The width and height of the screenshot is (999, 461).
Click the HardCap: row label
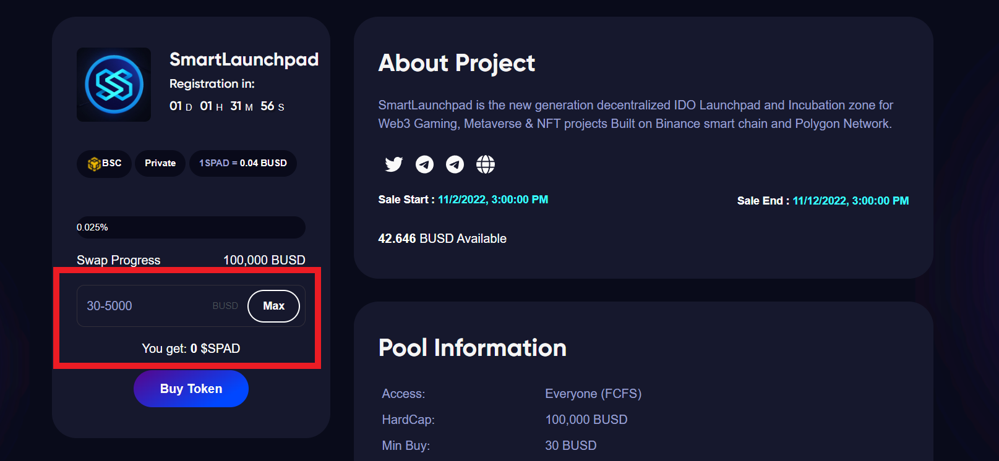coord(408,420)
